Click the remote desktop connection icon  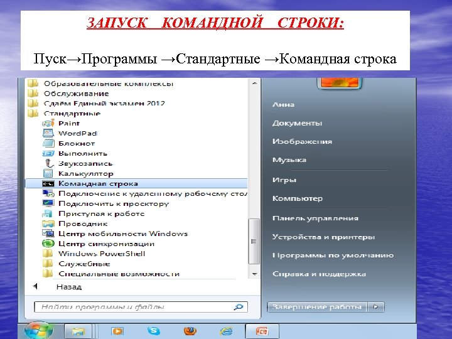48,193
